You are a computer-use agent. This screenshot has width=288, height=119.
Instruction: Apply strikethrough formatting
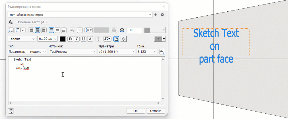coord(90,39)
